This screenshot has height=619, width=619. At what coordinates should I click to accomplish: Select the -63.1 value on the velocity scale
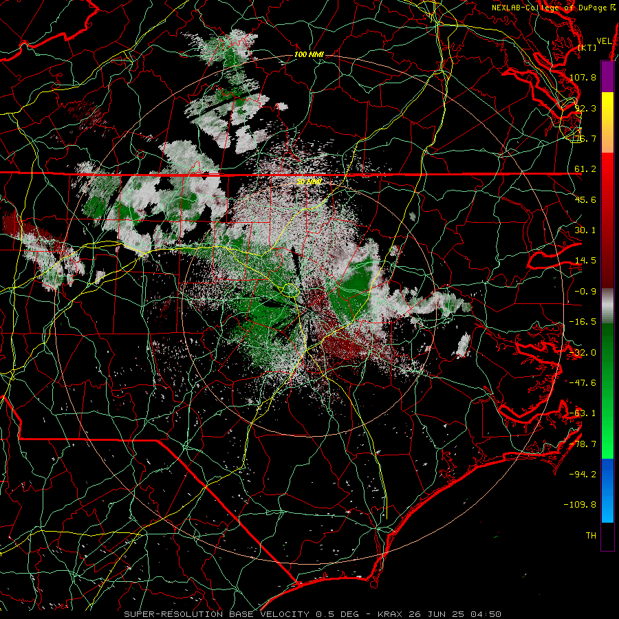[x=583, y=413]
